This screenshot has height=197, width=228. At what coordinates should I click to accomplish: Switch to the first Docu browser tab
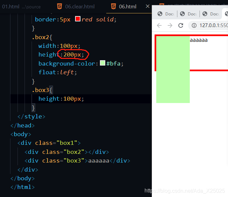pyautogui.click(x=166, y=14)
